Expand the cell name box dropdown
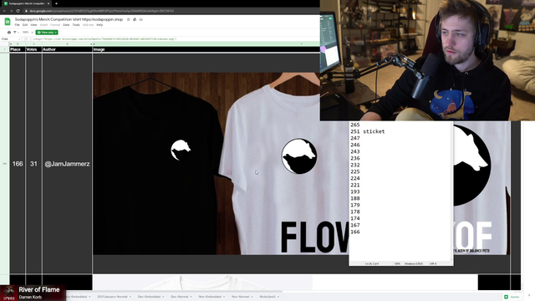This screenshot has height=301, width=535. tap(18, 39)
